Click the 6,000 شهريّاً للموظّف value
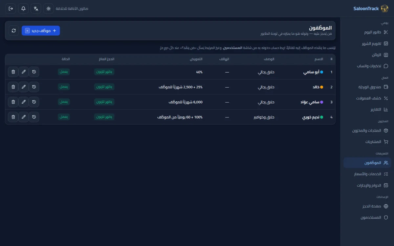The width and height of the screenshot is (394, 246). pyautogui.click(x=186, y=102)
